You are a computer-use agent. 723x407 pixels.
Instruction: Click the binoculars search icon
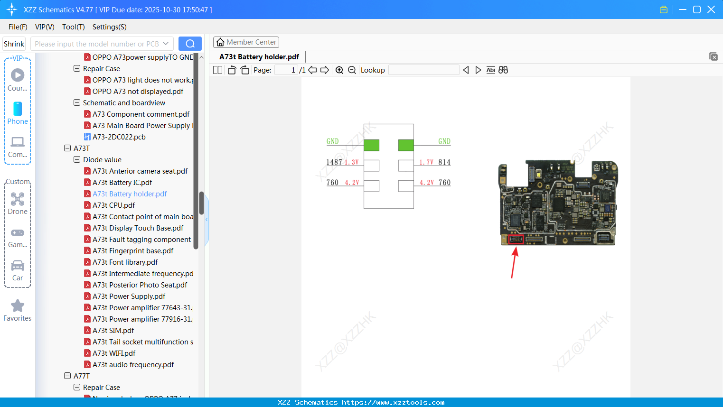coord(503,70)
